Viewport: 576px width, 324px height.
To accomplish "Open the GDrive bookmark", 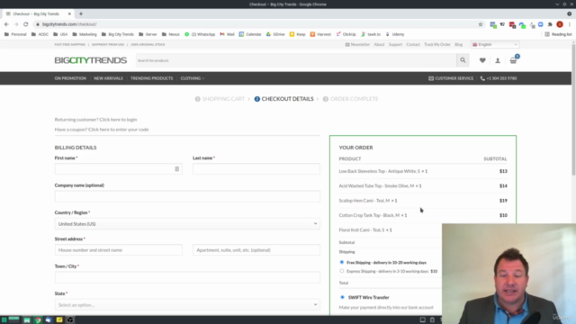I will pos(275,34).
